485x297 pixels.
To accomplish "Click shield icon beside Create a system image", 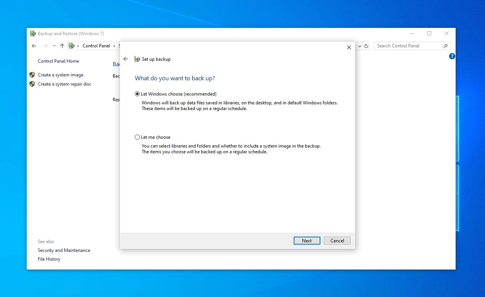I will [x=32, y=75].
